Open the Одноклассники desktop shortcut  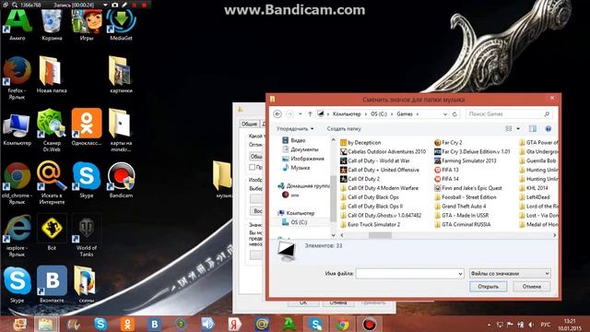click(x=87, y=127)
